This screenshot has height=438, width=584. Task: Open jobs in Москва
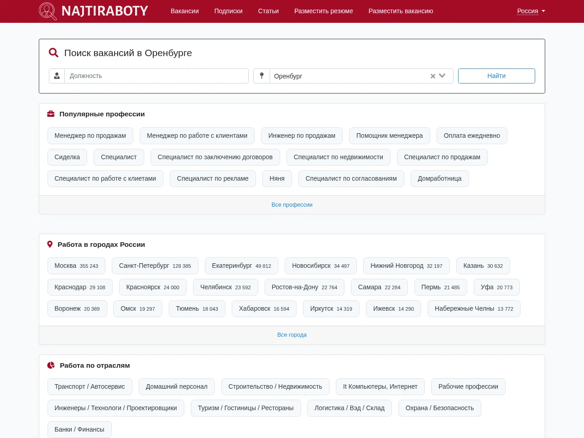click(x=76, y=266)
